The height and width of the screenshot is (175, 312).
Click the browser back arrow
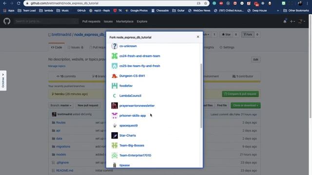point(5,3)
